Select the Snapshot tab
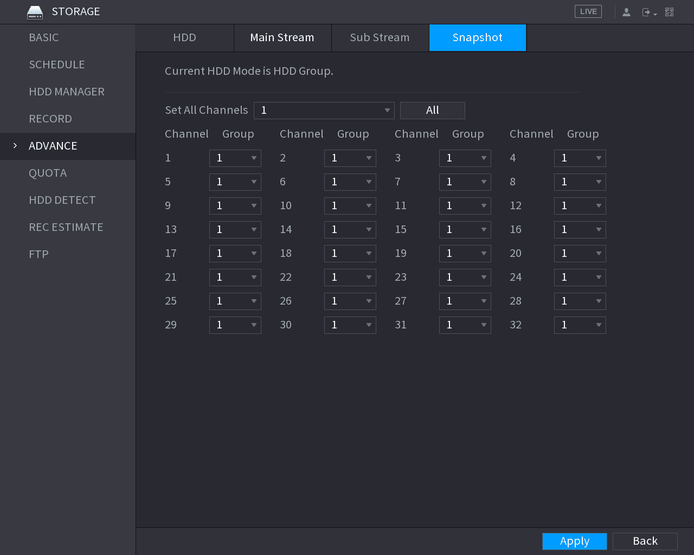Viewport: 694px width, 555px height. [x=478, y=37]
